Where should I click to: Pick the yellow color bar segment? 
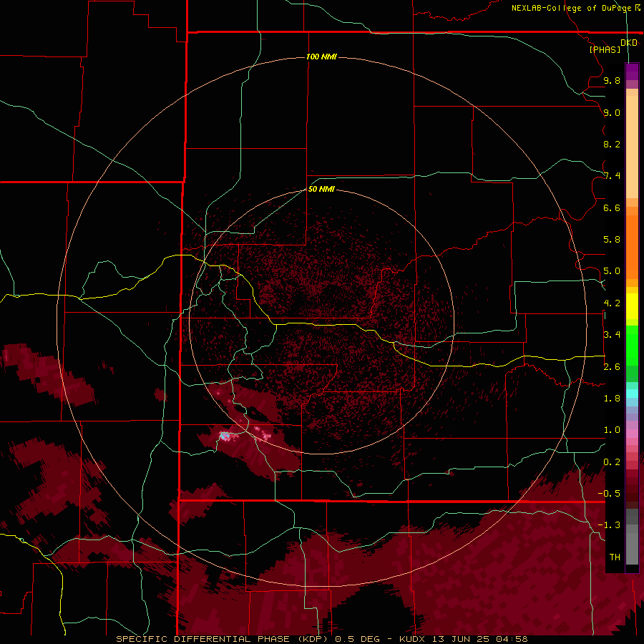[x=632, y=306]
